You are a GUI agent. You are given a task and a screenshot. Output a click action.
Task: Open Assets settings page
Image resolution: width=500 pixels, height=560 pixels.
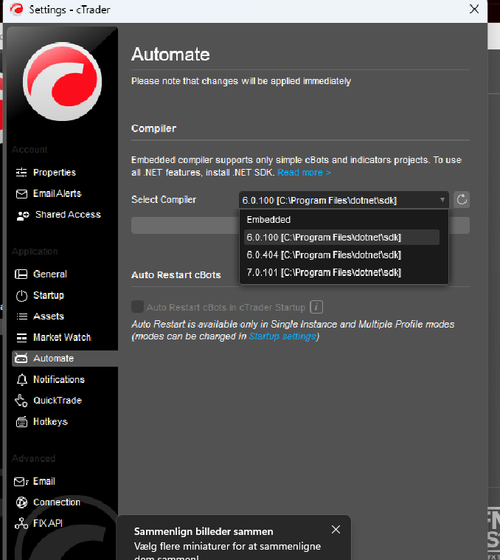point(49,317)
